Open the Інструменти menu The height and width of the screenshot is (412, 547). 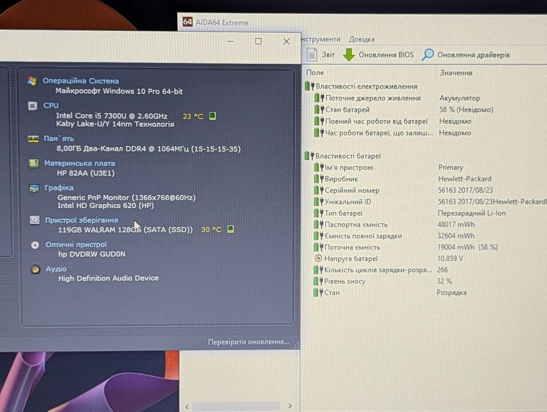(321, 39)
